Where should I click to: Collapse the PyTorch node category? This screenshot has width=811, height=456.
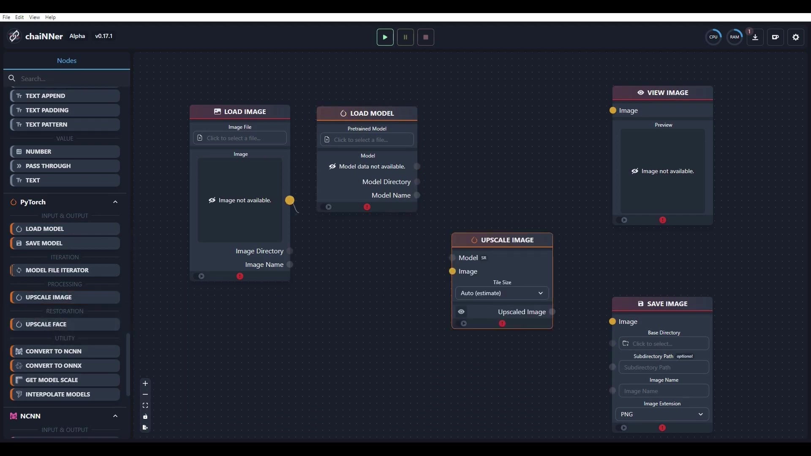[115, 202]
